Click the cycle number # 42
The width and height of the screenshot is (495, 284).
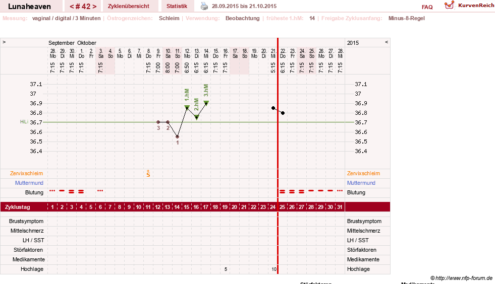pos(83,7)
